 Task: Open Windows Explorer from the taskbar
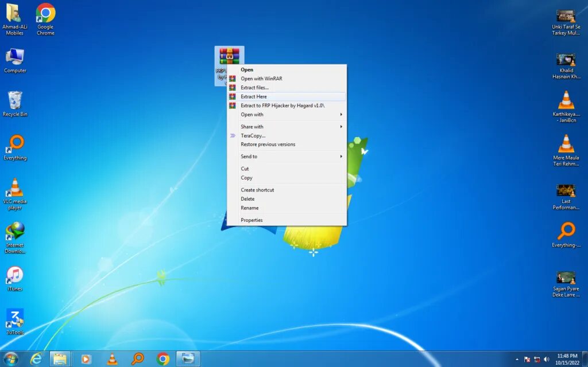[x=60, y=358]
